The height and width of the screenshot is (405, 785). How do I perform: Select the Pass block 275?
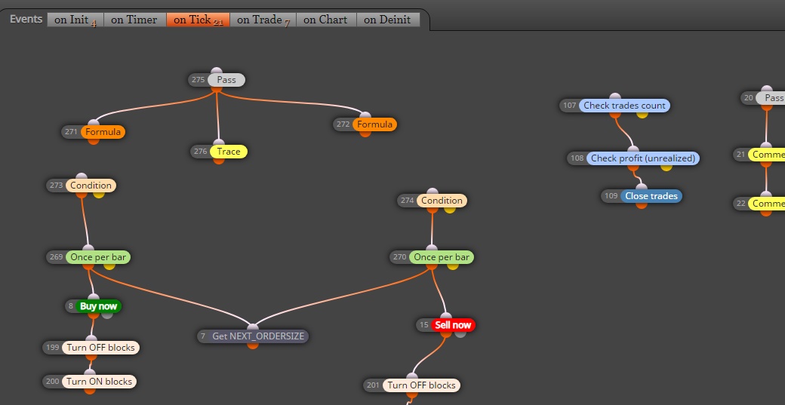(226, 79)
